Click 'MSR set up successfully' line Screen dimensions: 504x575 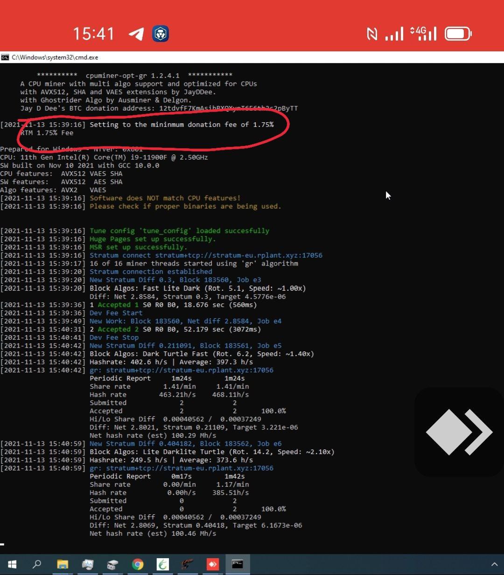click(x=93, y=247)
